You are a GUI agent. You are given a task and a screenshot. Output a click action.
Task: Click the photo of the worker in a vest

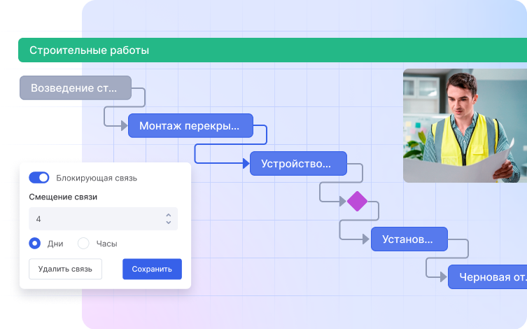[465, 125]
